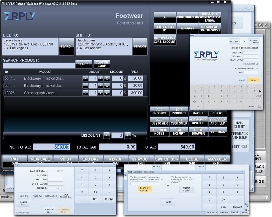Select the In/Out function

pos(198,113)
